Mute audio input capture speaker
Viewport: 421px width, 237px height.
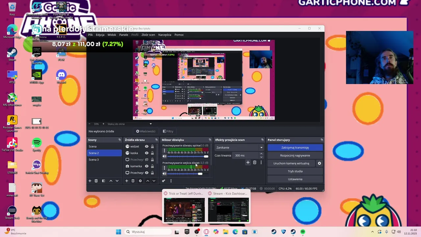point(164,174)
